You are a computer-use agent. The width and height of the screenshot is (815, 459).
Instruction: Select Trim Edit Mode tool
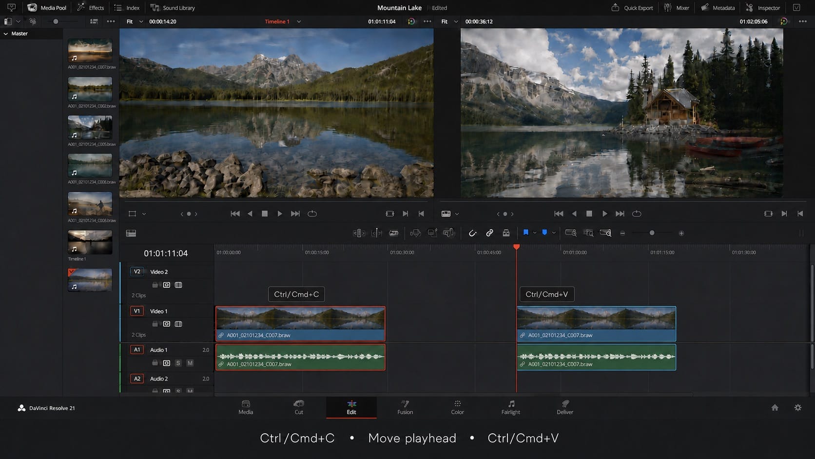359,233
